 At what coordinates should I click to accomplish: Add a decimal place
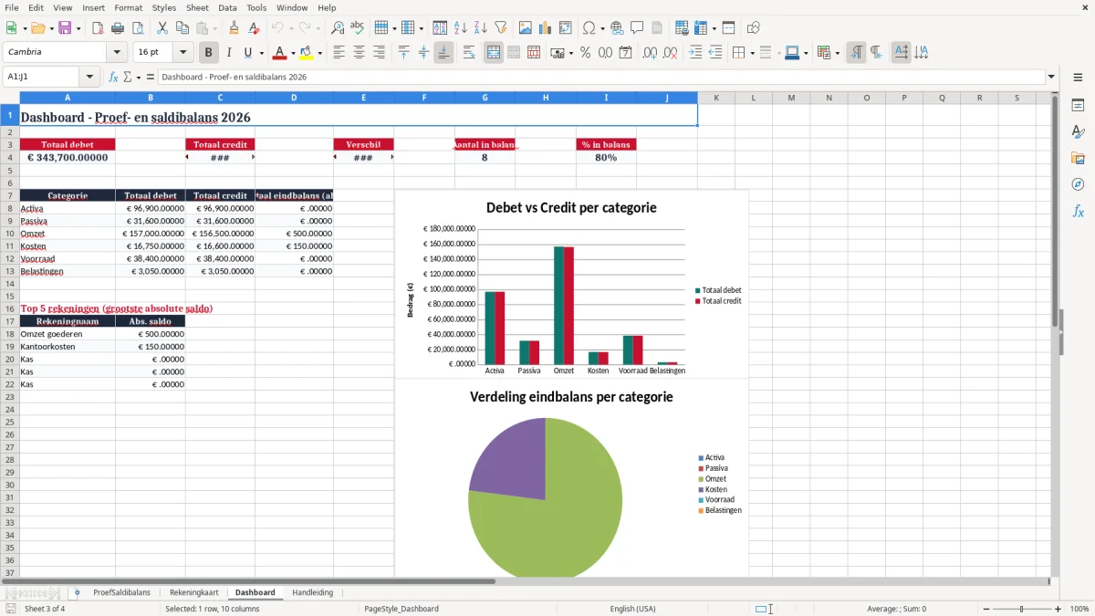(650, 53)
